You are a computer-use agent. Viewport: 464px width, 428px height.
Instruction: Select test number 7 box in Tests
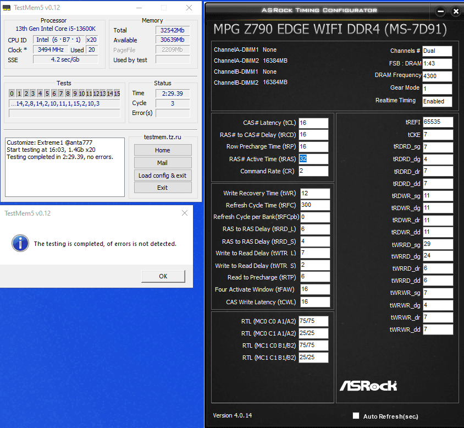pos(60,94)
